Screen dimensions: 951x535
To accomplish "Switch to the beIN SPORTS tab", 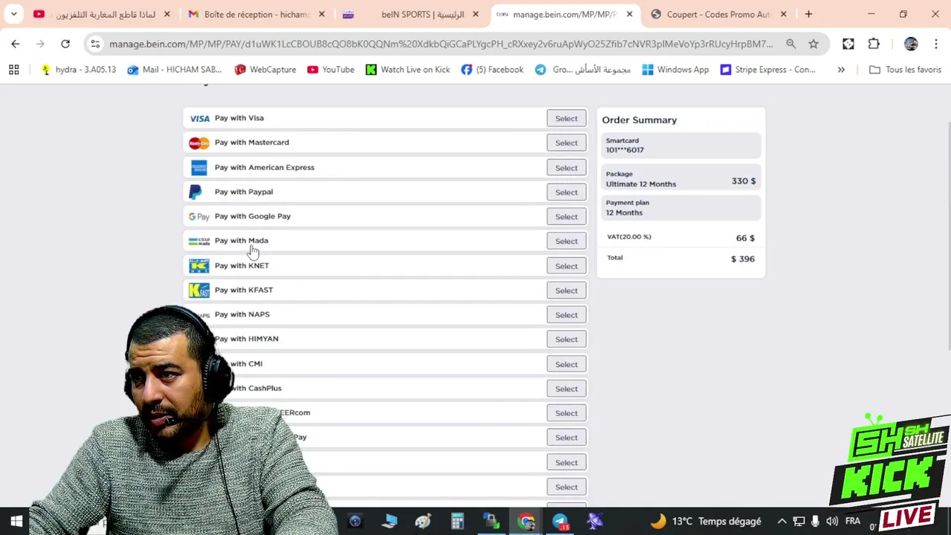I will point(410,14).
